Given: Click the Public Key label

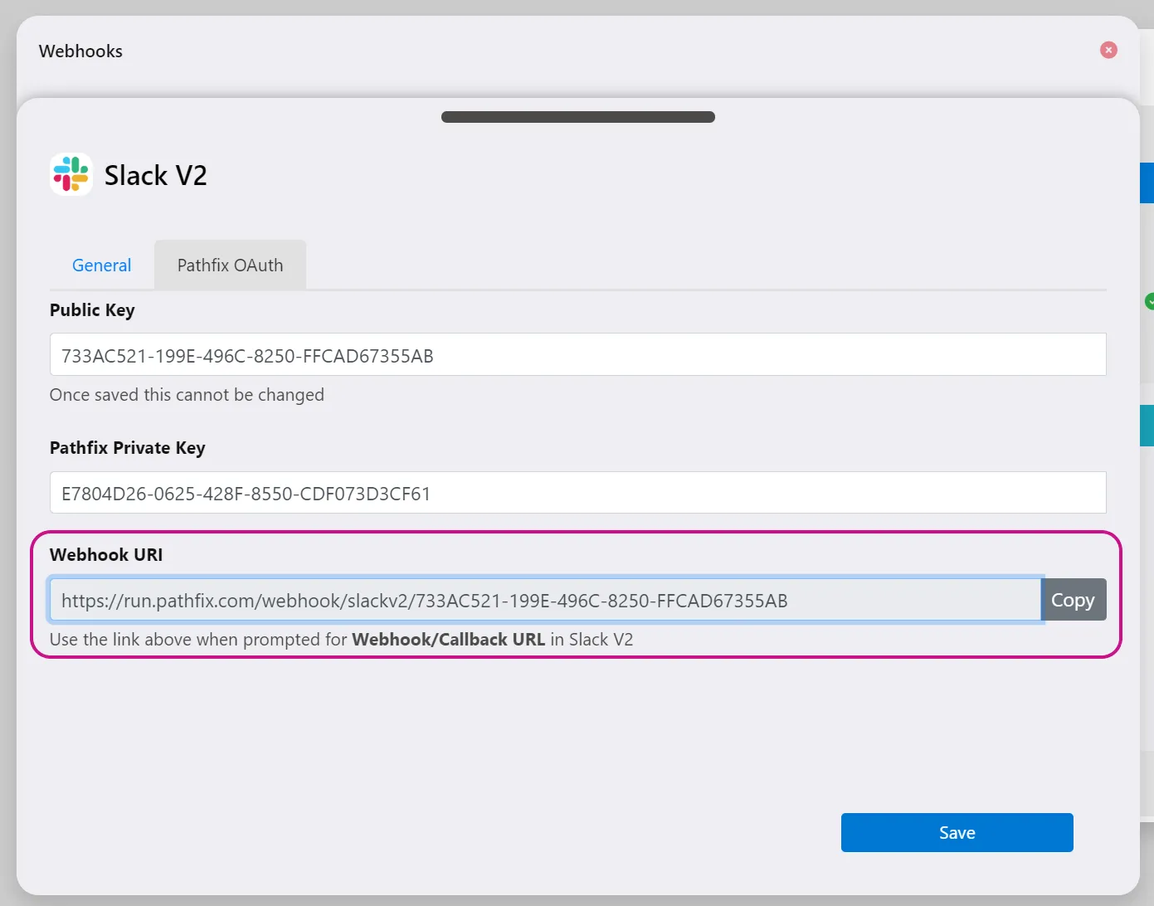Looking at the screenshot, I should (92, 310).
